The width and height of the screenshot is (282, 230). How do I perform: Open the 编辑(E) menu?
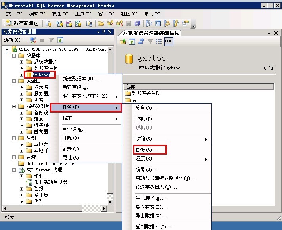click(x=37, y=14)
